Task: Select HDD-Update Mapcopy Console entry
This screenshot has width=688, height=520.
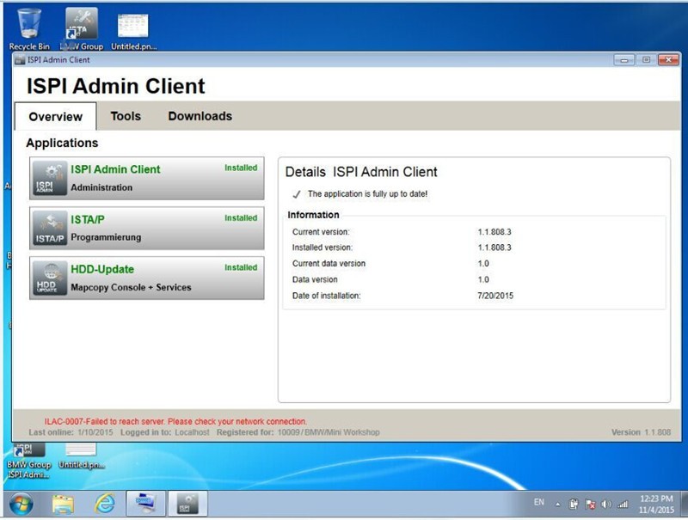Action: [x=146, y=278]
